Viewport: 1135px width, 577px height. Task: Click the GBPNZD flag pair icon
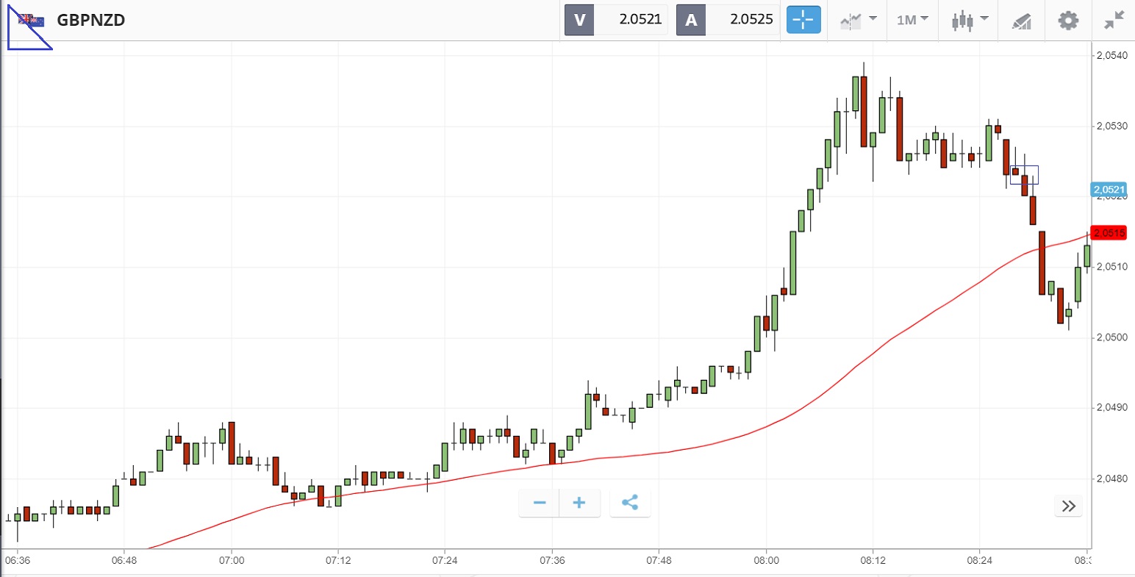31,21
